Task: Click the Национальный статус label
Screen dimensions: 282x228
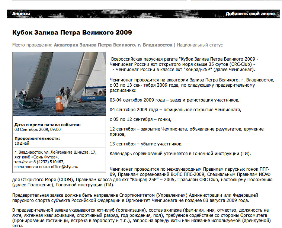Action: 200,45
